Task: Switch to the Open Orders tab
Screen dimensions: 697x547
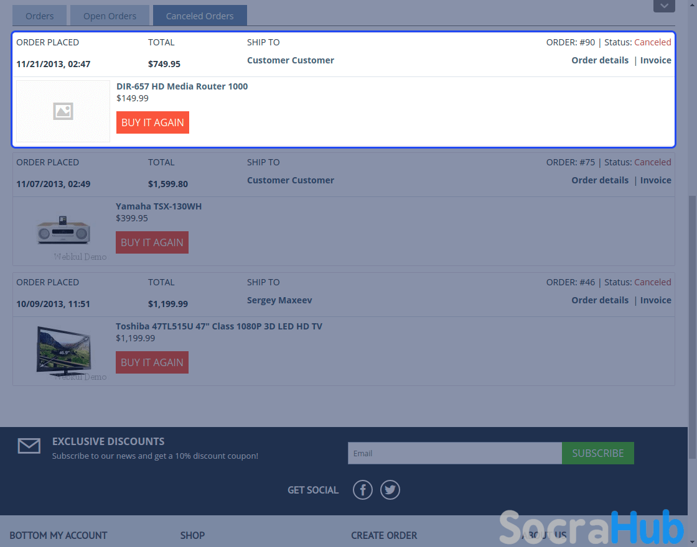Action: (110, 16)
